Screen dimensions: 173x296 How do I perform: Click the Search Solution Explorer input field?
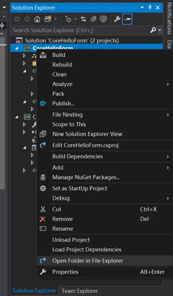click(x=81, y=30)
